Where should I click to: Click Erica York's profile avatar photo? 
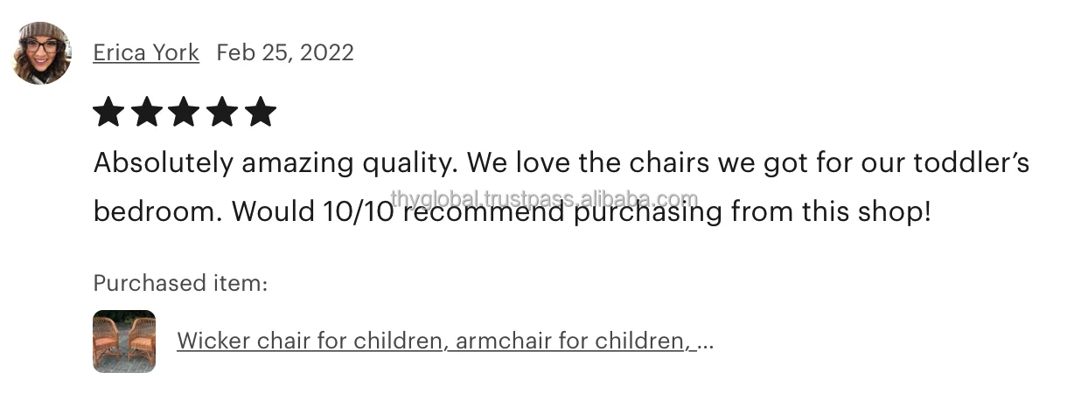coord(41,52)
